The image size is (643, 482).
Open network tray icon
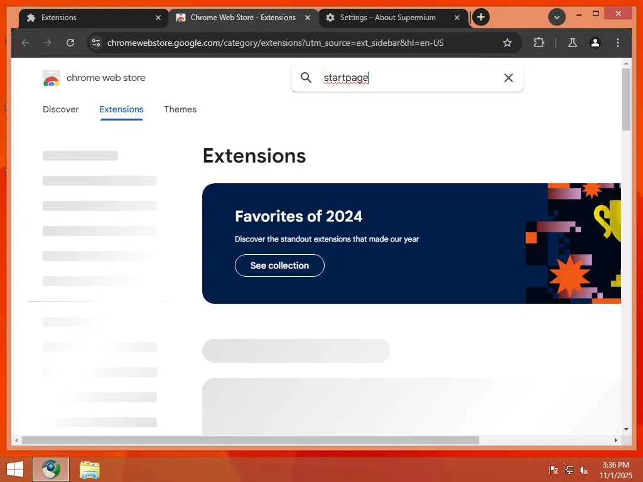569,469
